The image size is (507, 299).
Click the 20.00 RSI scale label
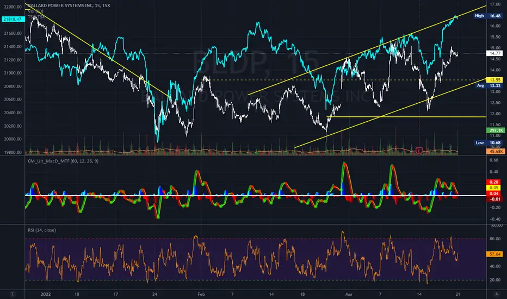(495, 281)
